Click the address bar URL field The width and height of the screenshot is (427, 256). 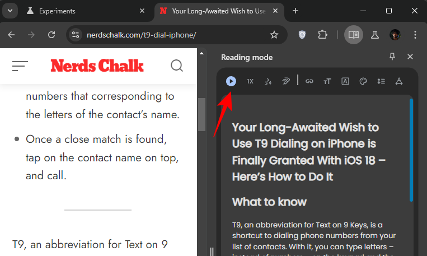pyautogui.click(x=168, y=35)
